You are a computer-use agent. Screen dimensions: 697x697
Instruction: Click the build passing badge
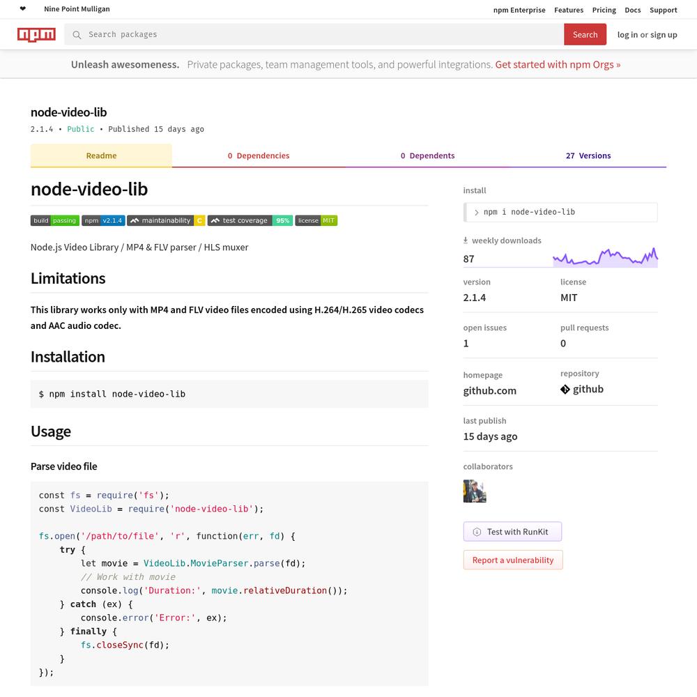54,220
